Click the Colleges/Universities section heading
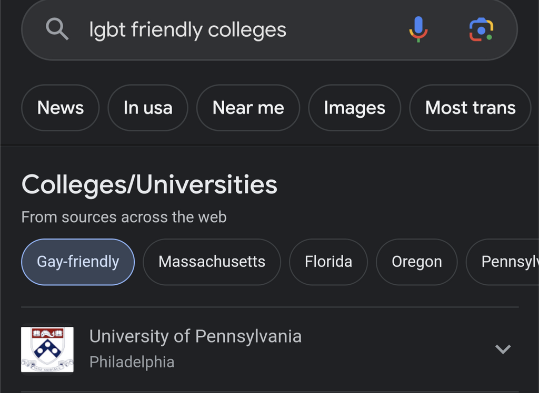 [149, 185]
